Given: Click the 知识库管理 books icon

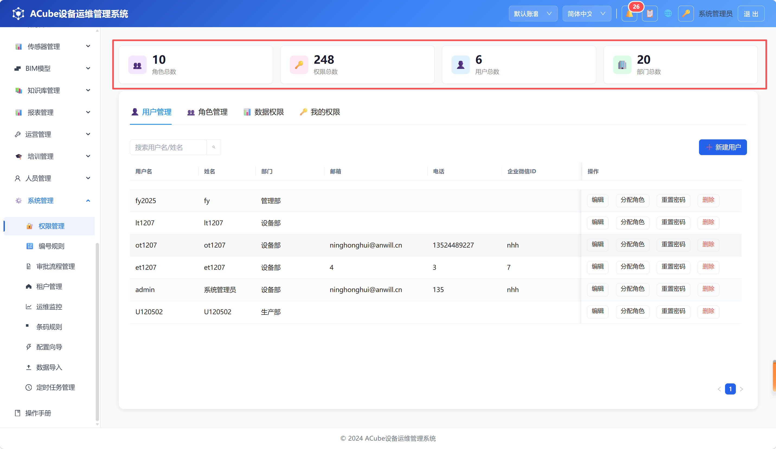Looking at the screenshot, I should point(19,91).
